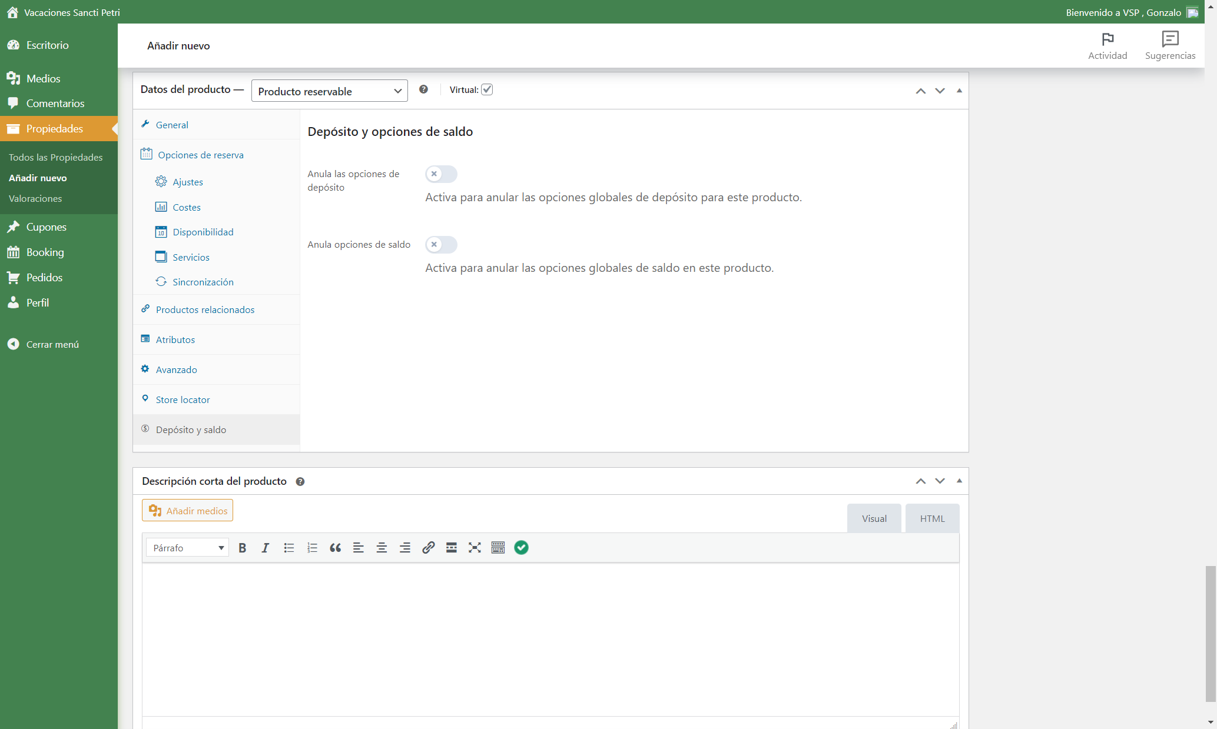
Task: Toggle the Virtual checkbox
Action: (487, 89)
